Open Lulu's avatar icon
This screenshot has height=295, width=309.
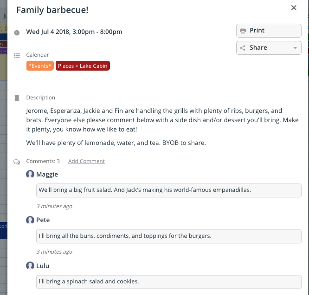tap(30, 266)
